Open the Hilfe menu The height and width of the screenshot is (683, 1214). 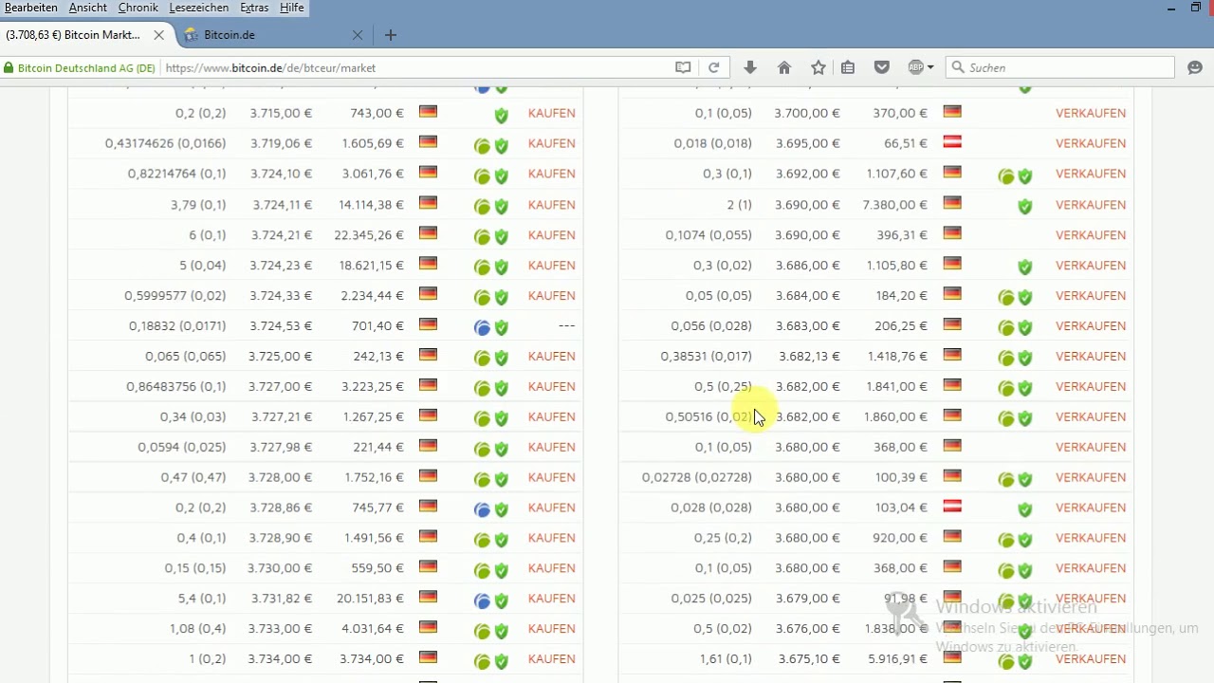click(x=291, y=8)
